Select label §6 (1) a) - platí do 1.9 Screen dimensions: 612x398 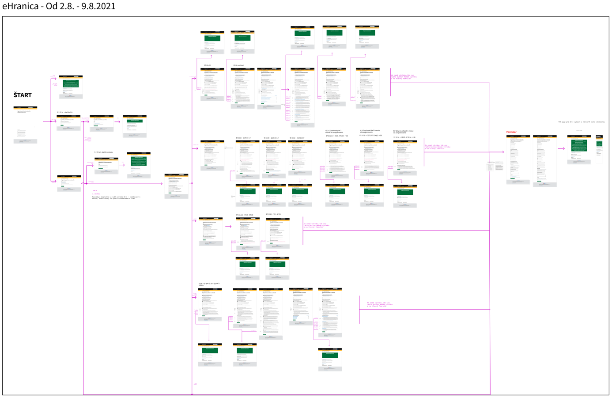tap(243, 138)
